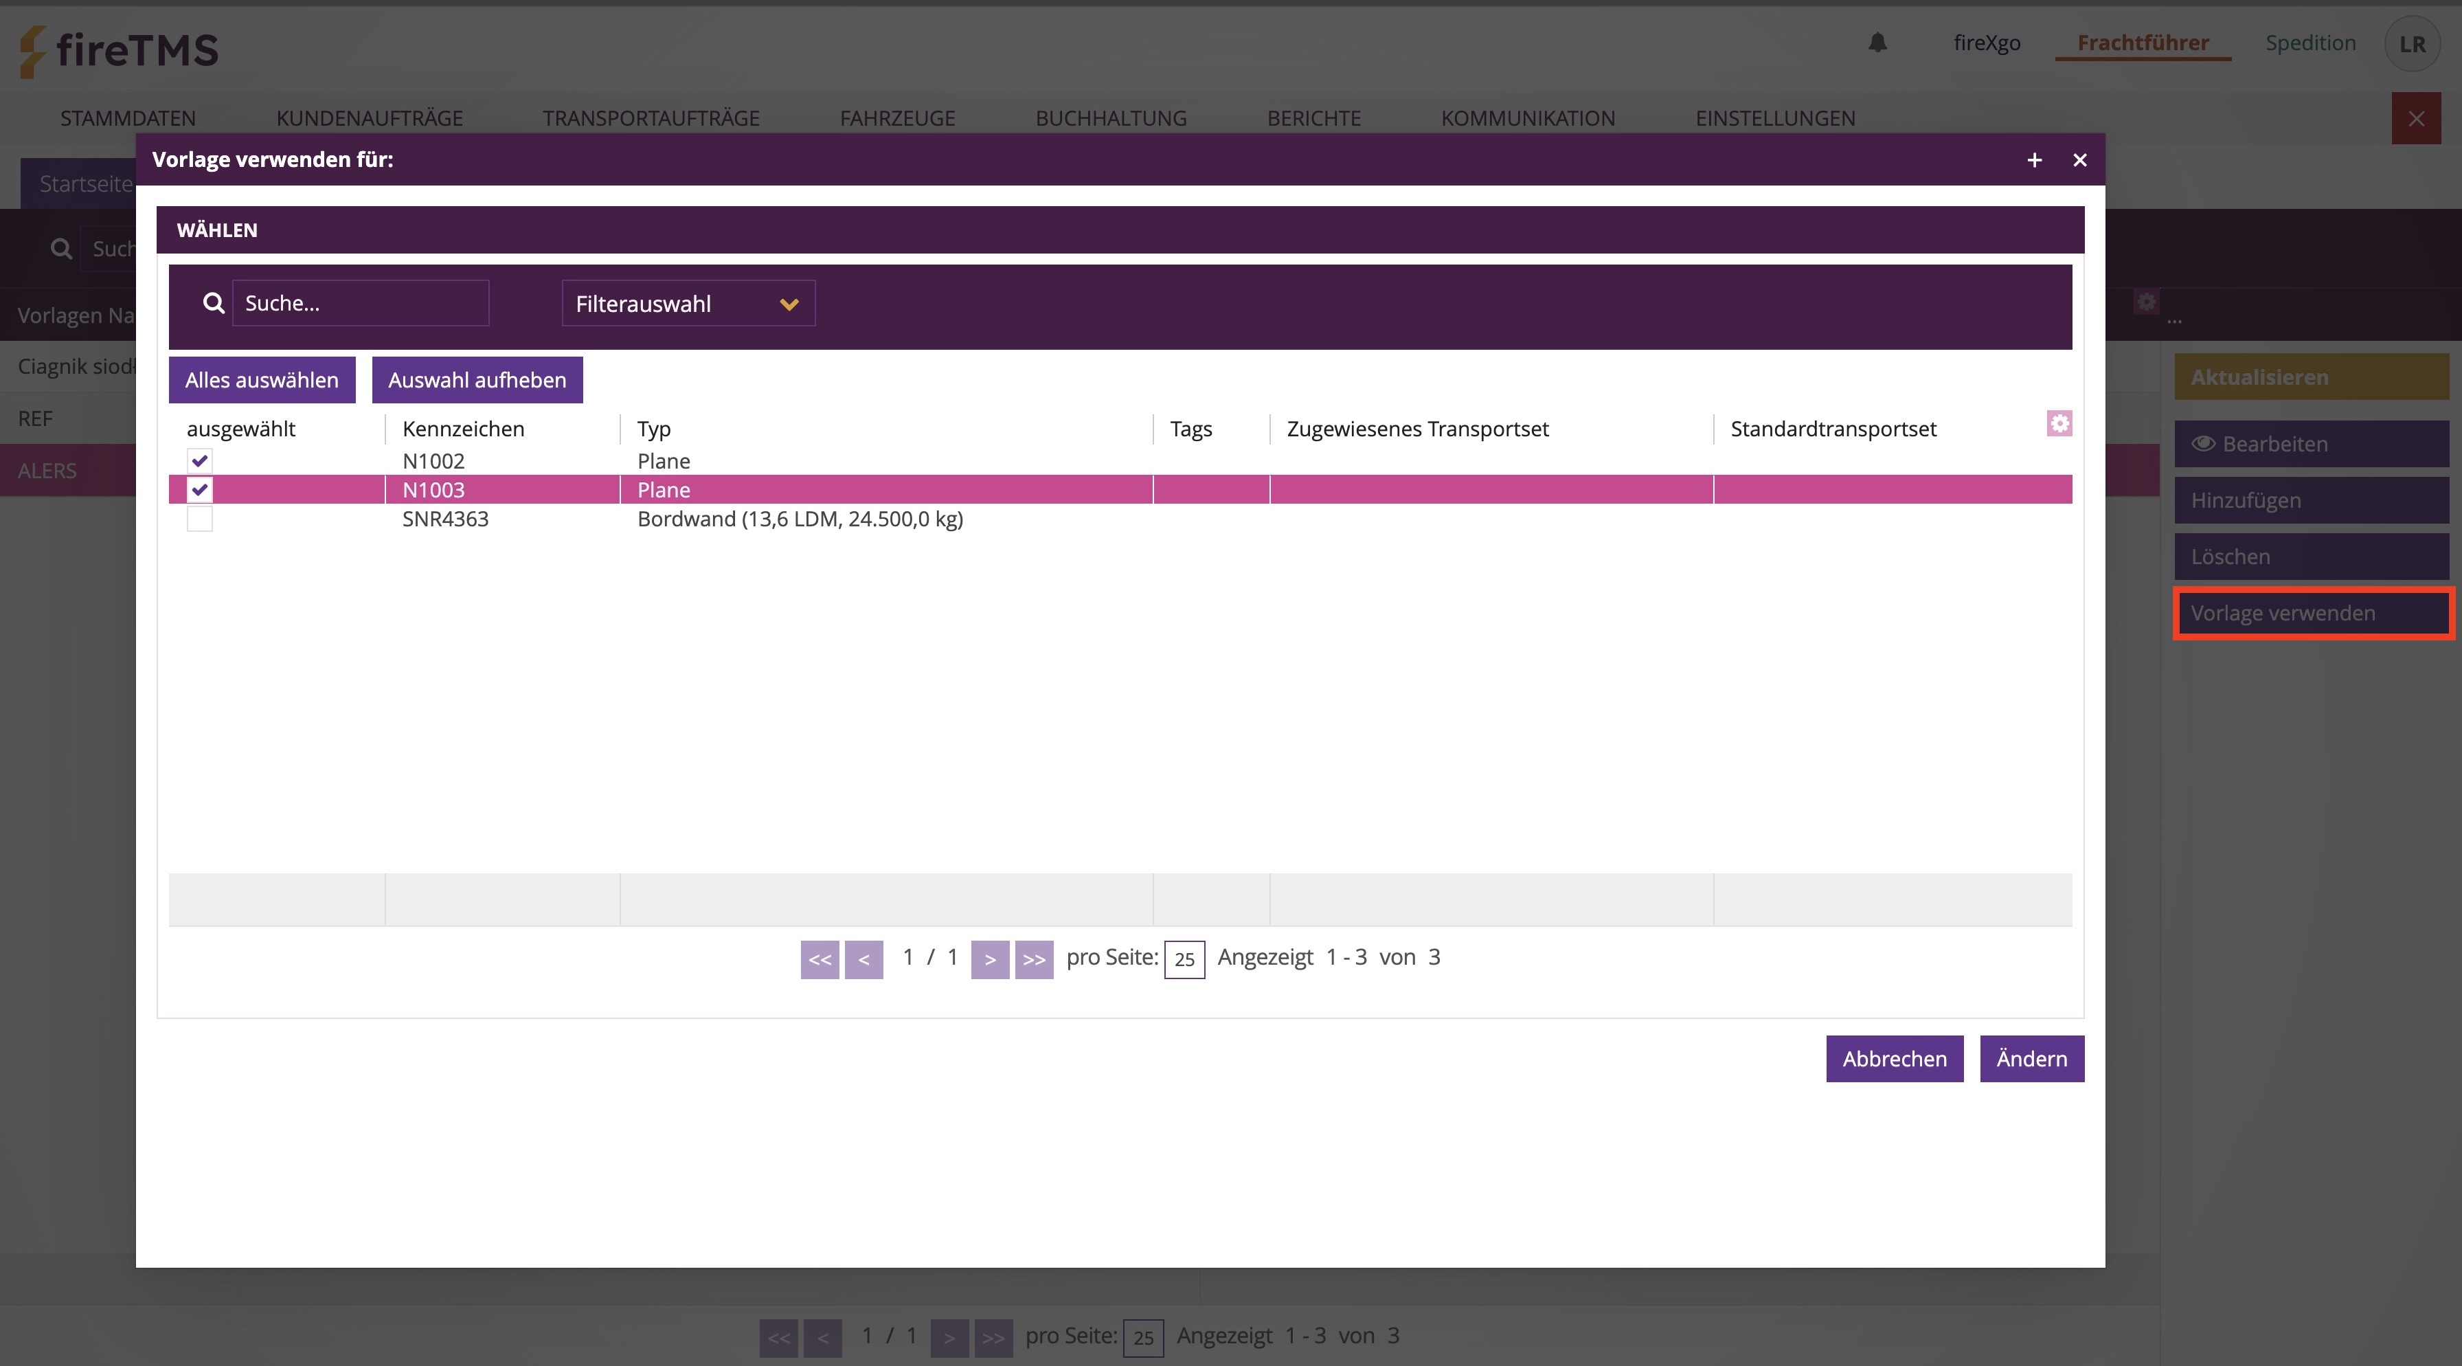Click the Suche input field in dialog
Image resolution: width=2462 pixels, height=1366 pixels.
tap(361, 303)
